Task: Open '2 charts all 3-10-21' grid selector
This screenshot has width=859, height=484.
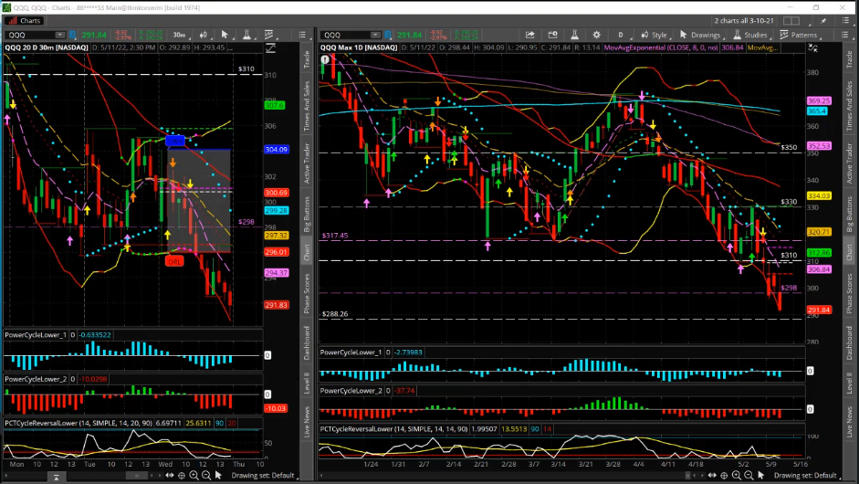Action: coord(743,21)
